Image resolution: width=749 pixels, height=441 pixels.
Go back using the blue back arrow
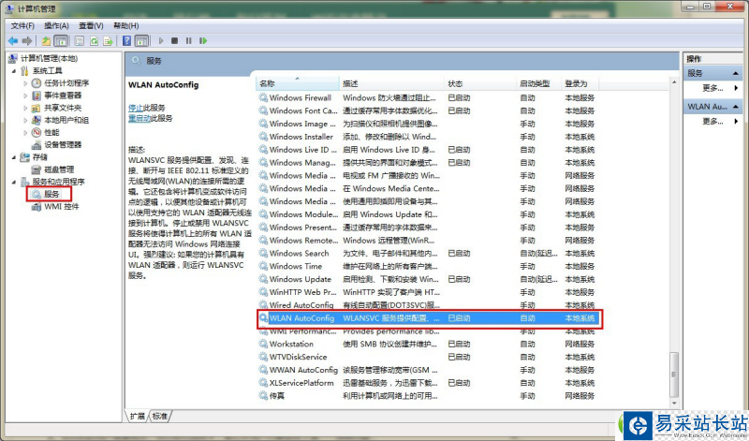pyautogui.click(x=13, y=41)
